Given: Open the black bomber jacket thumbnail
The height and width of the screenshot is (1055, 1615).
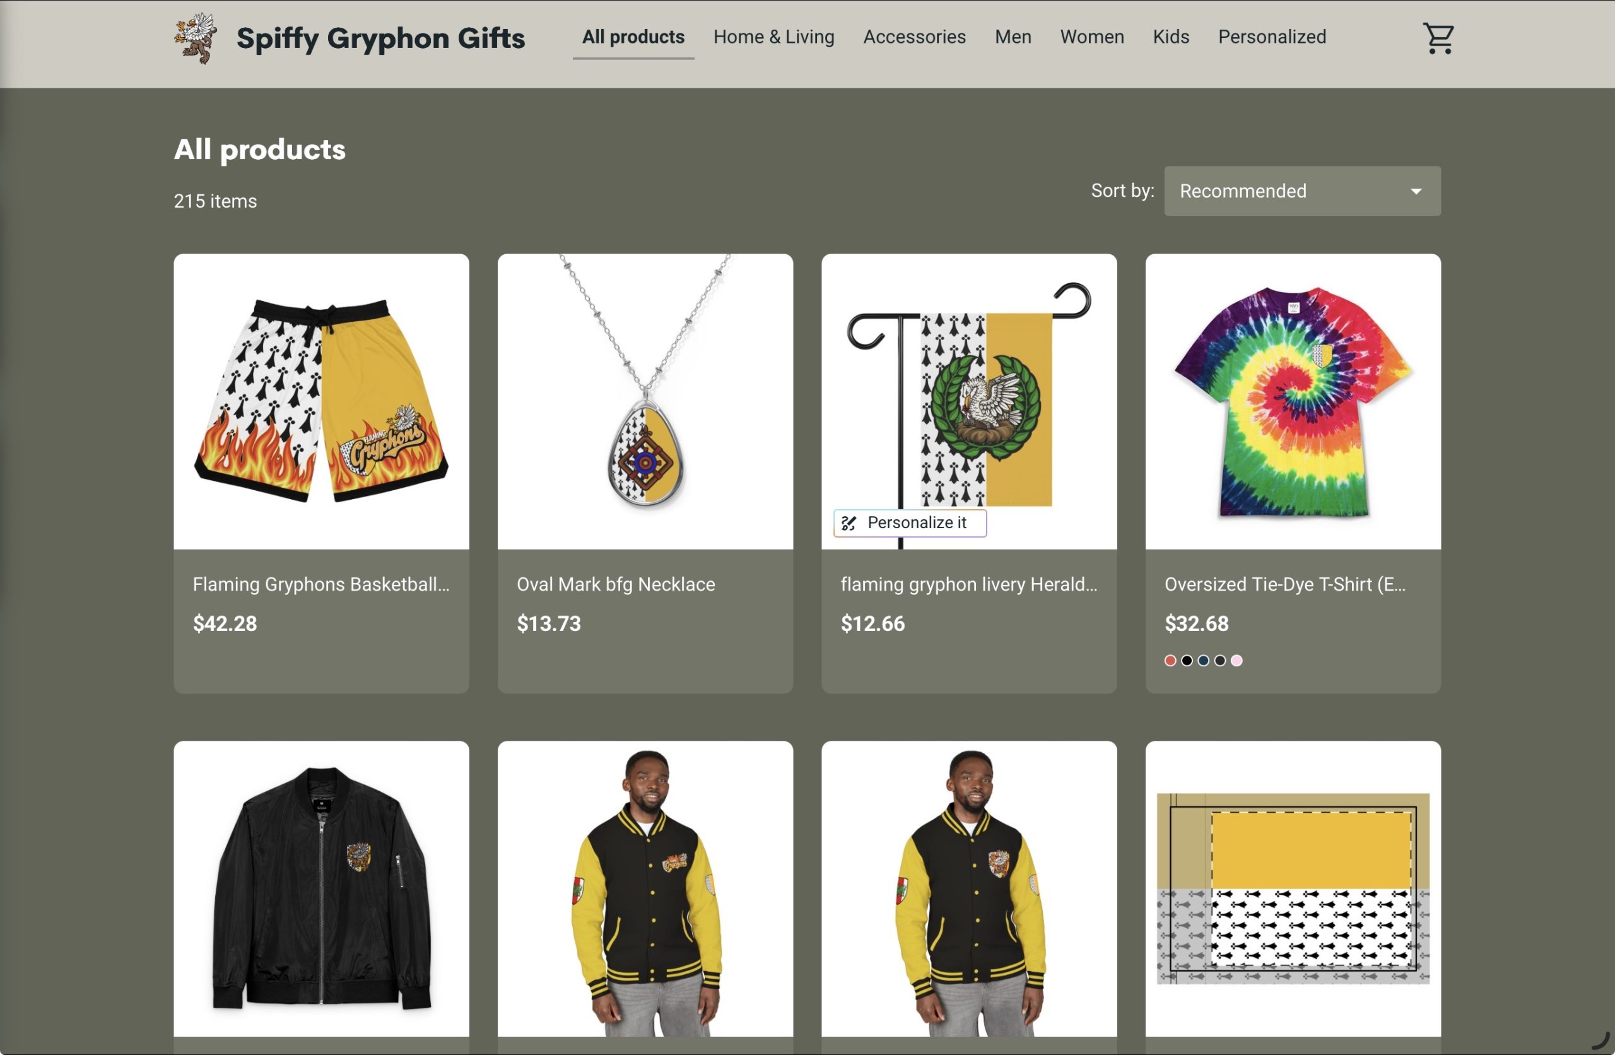Looking at the screenshot, I should tap(321, 888).
